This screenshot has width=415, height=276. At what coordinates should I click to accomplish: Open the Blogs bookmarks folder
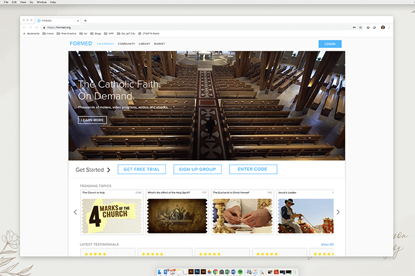[97, 34]
